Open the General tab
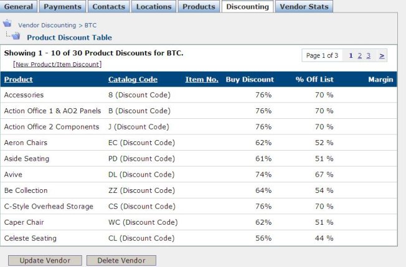 (x=19, y=6)
